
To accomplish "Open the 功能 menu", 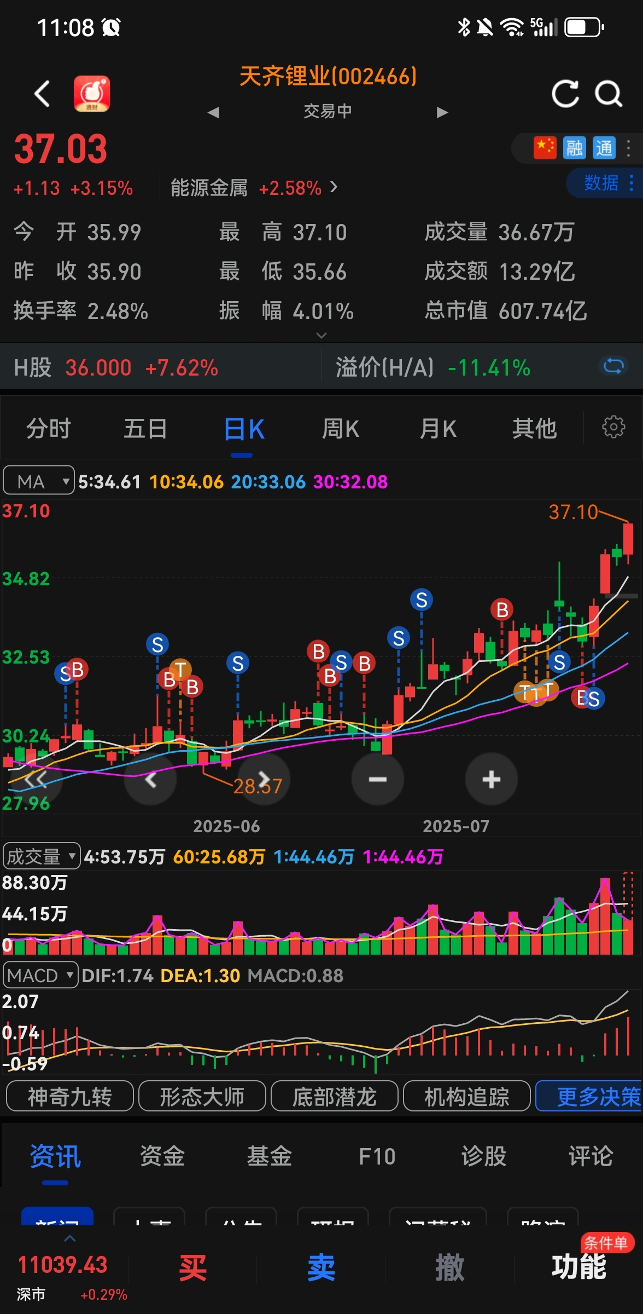I will tap(578, 1267).
